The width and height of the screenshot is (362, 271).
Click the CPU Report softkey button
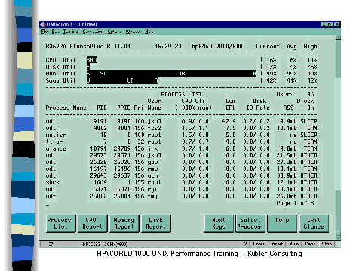(x=92, y=223)
